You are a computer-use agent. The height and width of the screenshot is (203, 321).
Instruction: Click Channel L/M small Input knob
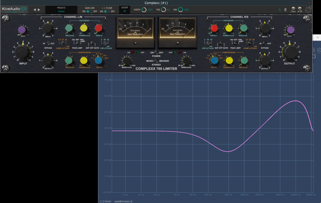pos(48,28)
